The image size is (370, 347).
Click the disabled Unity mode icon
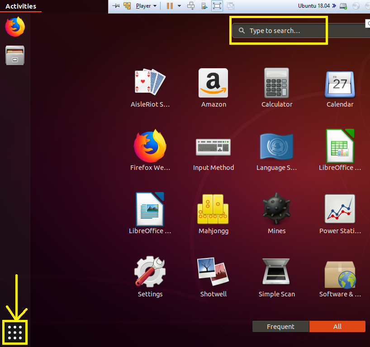click(x=231, y=6)
